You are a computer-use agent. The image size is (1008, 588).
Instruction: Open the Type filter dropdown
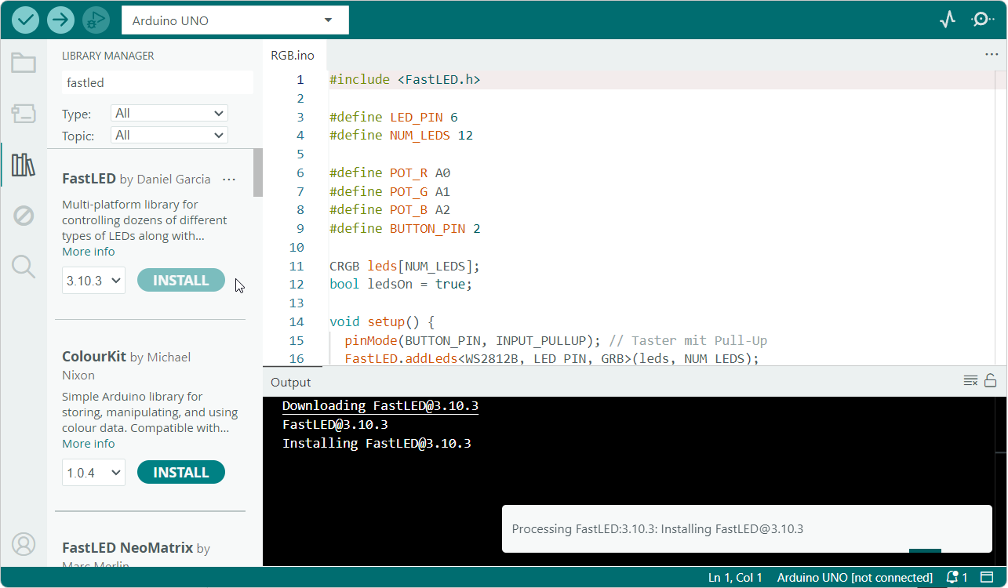[x=169, y=113]
